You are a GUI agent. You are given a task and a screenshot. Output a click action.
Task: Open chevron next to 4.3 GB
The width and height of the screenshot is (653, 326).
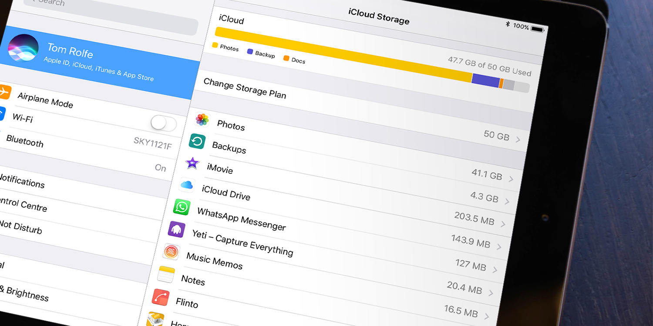(x=507, y=201)
